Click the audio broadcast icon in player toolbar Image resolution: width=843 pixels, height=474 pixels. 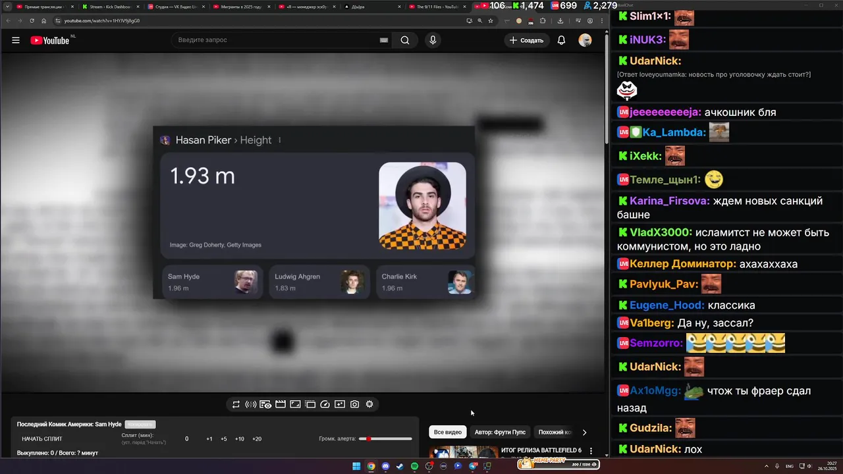(x=250, y=404)
